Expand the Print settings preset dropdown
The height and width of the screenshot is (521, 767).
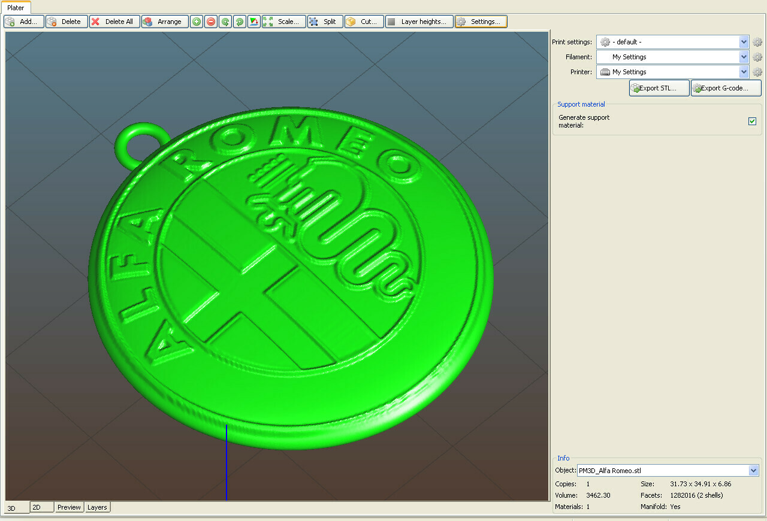click(744, 42)
